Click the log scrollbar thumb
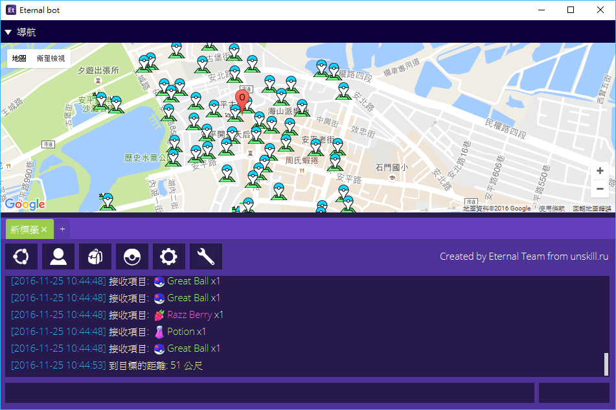Screen dimensions: 616x410 coord(606,364)
